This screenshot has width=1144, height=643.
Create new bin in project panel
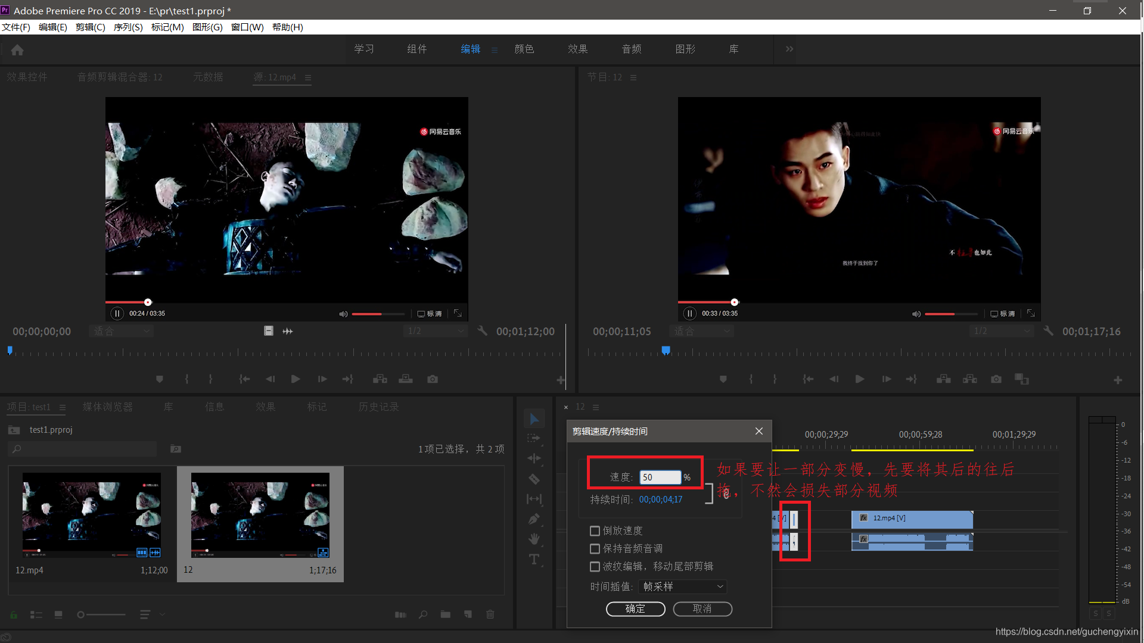[445, 614]
